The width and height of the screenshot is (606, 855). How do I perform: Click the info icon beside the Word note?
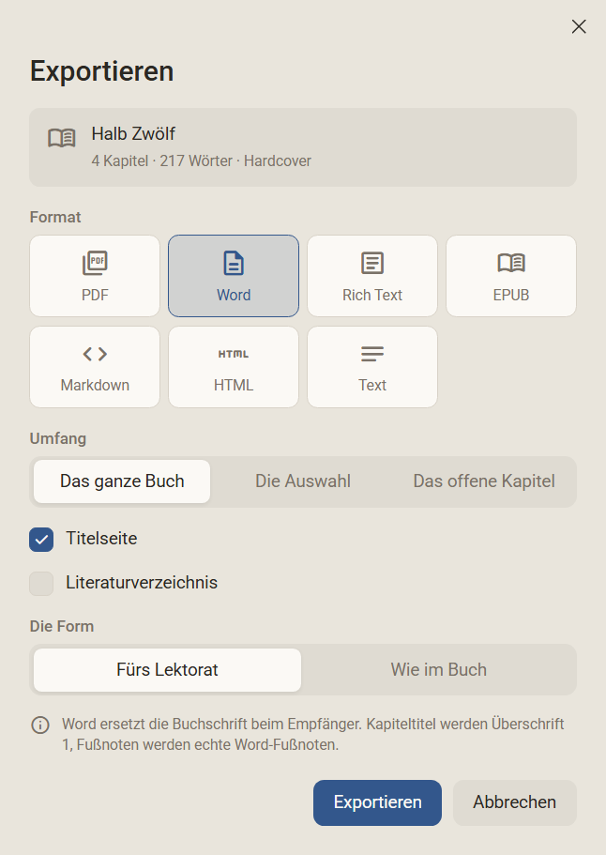coord(40,725)
